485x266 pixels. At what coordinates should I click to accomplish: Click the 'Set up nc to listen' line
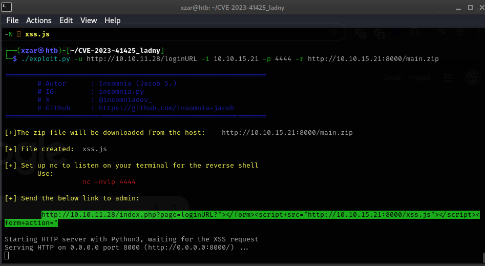[x=132, y=166]
